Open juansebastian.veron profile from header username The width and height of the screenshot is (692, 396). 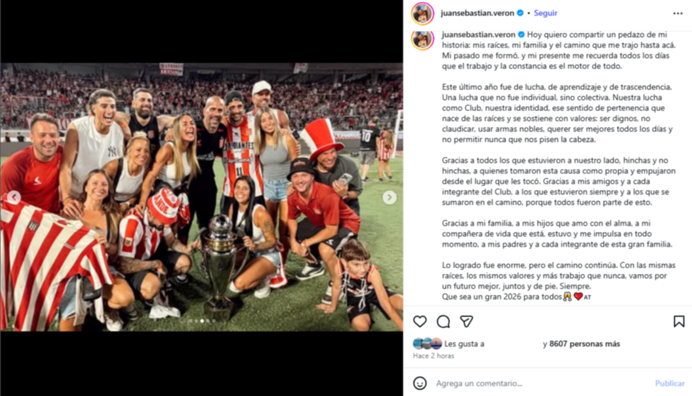point(477,13)
